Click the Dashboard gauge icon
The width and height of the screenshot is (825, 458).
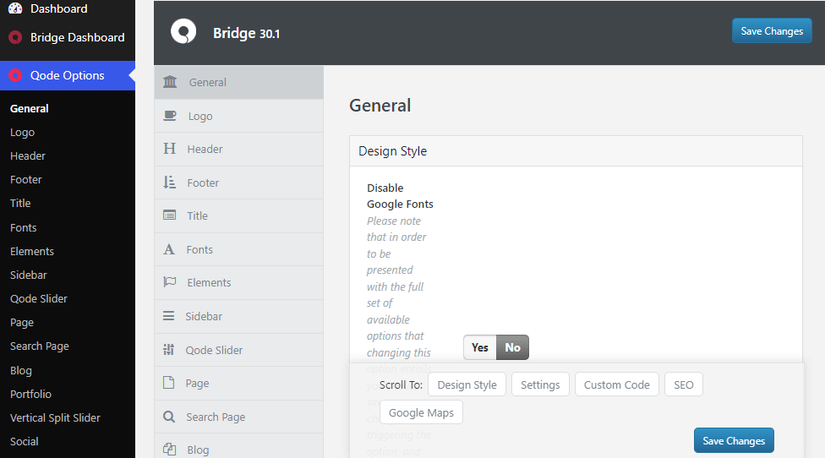pos(15,8)
